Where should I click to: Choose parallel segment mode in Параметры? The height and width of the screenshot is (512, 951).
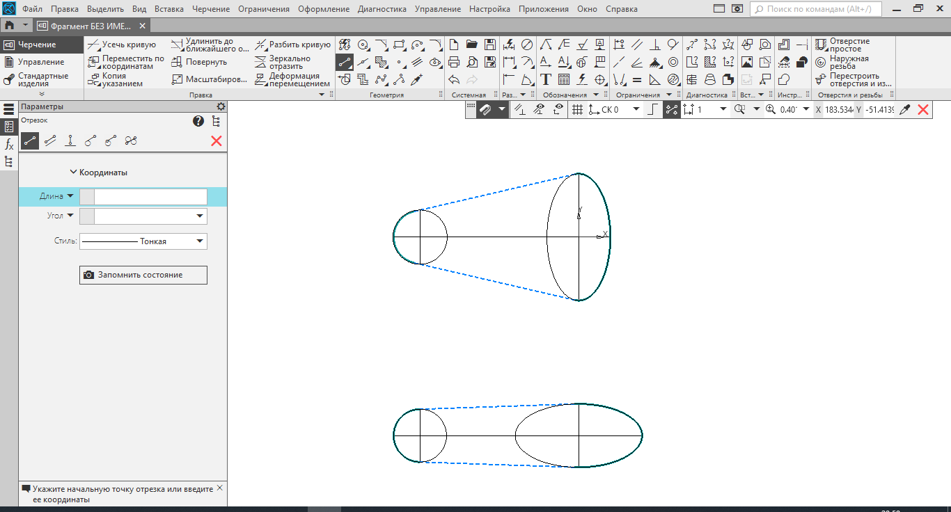point(50,141)
